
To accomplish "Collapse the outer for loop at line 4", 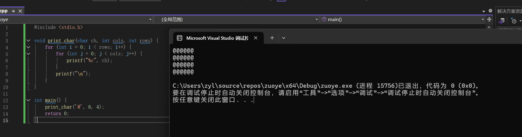I will [x=28, y=47].
